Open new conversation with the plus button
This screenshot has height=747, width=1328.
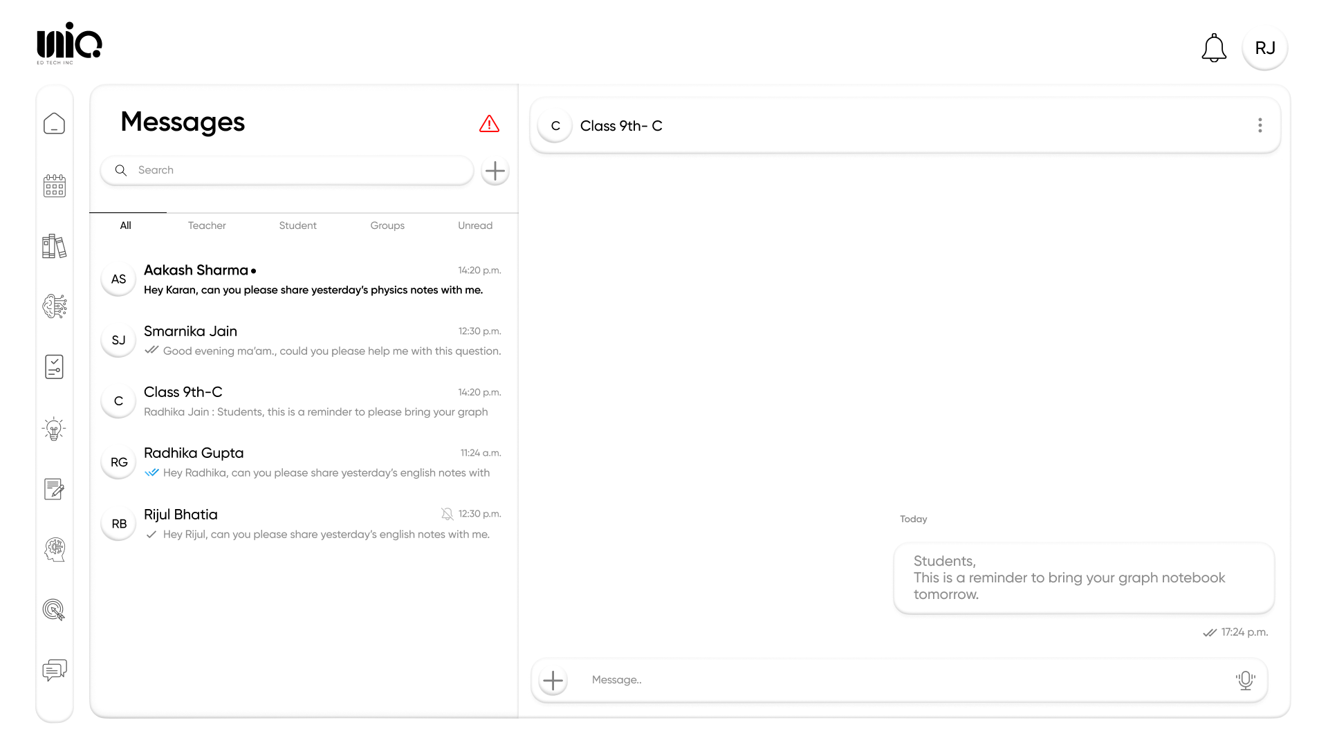click(x=495, y=171)
